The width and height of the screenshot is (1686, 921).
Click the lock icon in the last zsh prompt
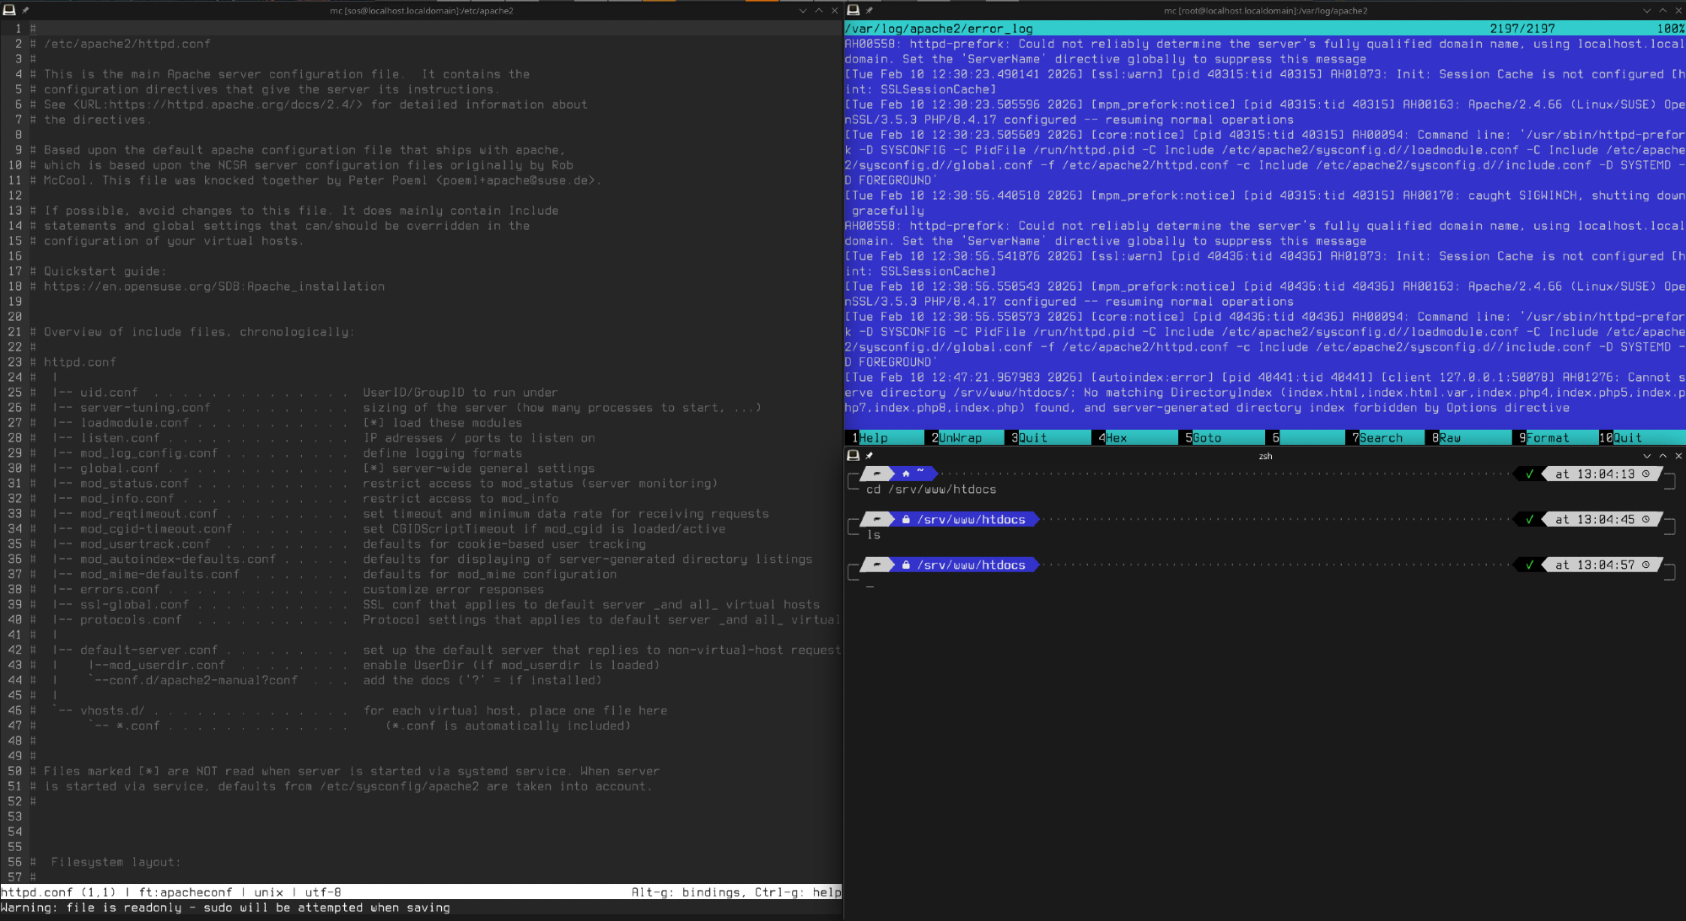tap(906, 565)
